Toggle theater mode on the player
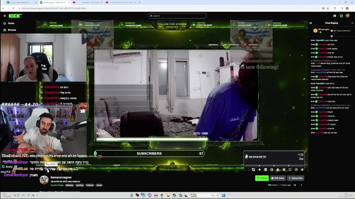The width and height of the screenshot is (355, 199). pyautogui.click(x=284, y=170)
